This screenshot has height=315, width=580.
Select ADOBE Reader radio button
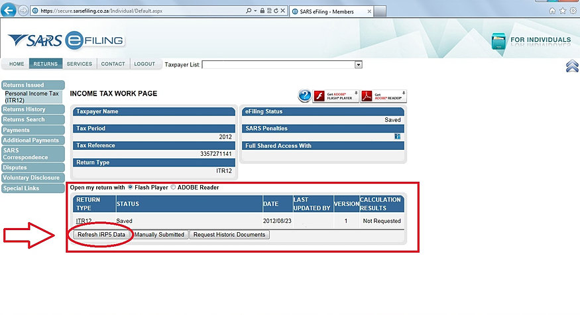coord(173,187)
